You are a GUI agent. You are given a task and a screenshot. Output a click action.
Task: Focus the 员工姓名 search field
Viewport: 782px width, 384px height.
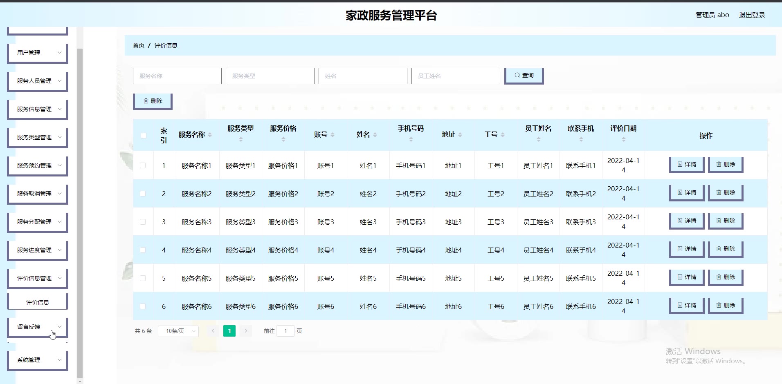456,76
